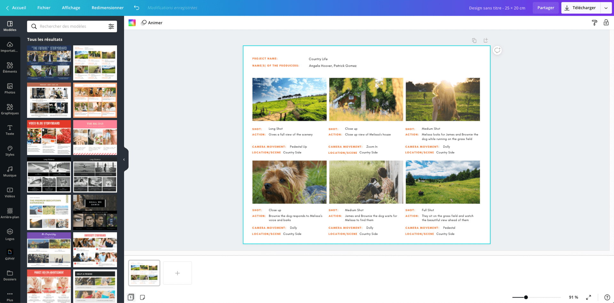Toggle fullscreen mode icon

588,297
